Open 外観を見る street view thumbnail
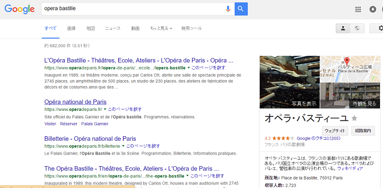Screen dimensions: 383x188 pyautogui.click(x=350, y=95)
